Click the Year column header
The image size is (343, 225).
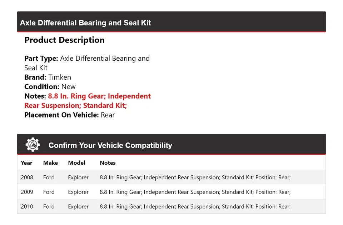pyautogui.click(x=26, y=163)
